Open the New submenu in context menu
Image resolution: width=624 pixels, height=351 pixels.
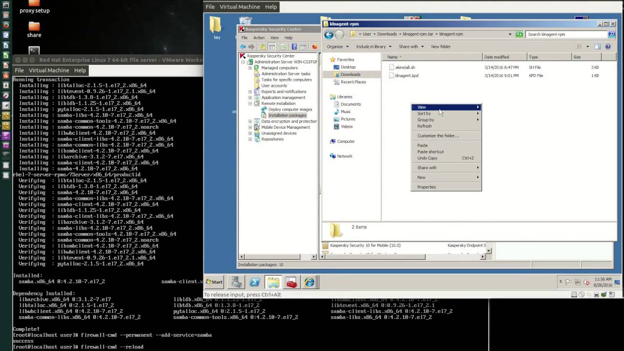446,177
